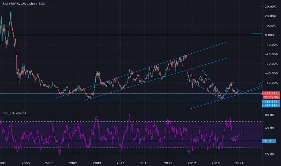Click the 2019 time axis label
This screenshot has width=281, height=166.
(x=216, y=163)
